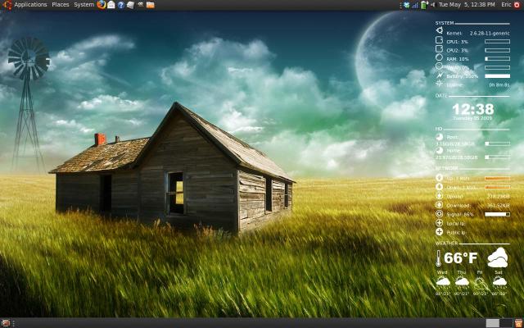The image size is (524, 328).
Task: Click the uptime value 0h 8m 8s
Action: click(x=499, y=85)
